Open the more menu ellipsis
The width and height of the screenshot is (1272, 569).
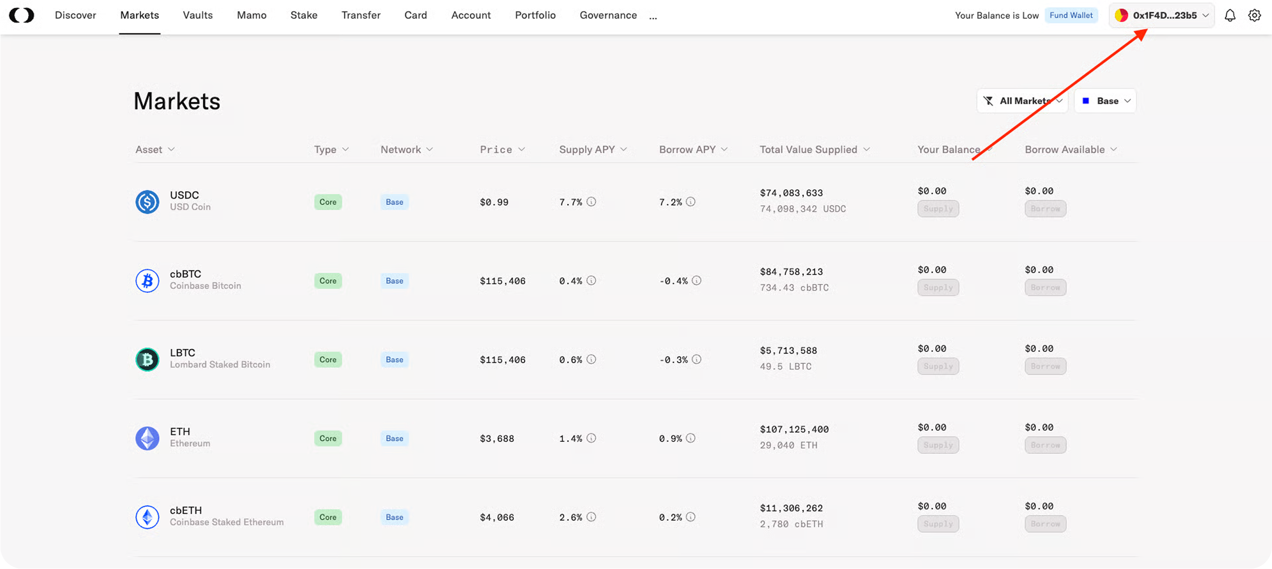tap(653, 17)
